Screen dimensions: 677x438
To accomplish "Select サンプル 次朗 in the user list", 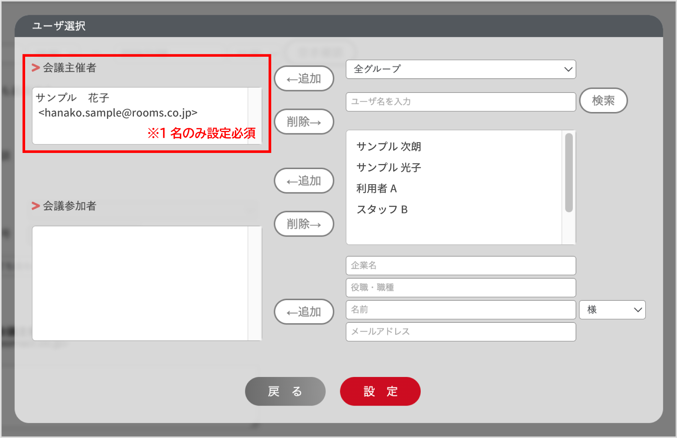I will pyautogui.click(x=389, y=146).
